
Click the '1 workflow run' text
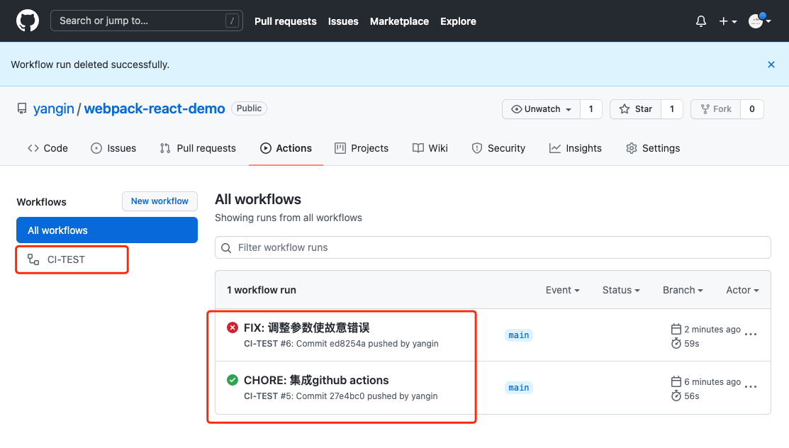tap(261, 290)
